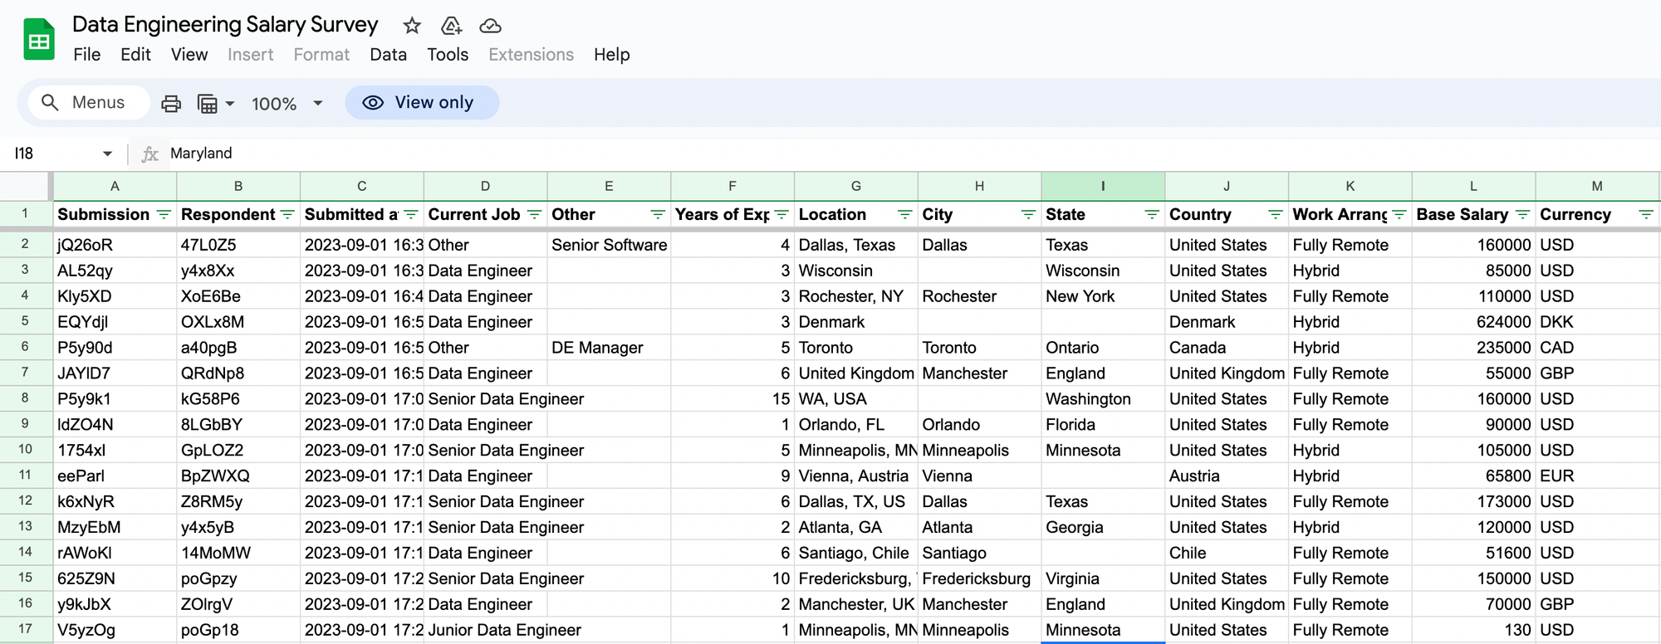Image resolution: width=1661 pixels, height=644 pixels.
Task: Click the Rochester, NY location cell
Action: pos(855,296)
